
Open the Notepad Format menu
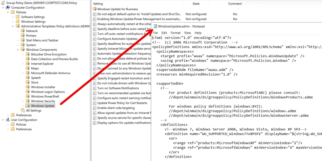(x=175, y=33)
